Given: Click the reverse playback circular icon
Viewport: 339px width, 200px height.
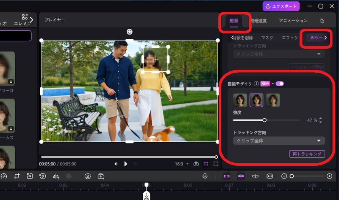Looking at the screenshot, I should point(43,176).
